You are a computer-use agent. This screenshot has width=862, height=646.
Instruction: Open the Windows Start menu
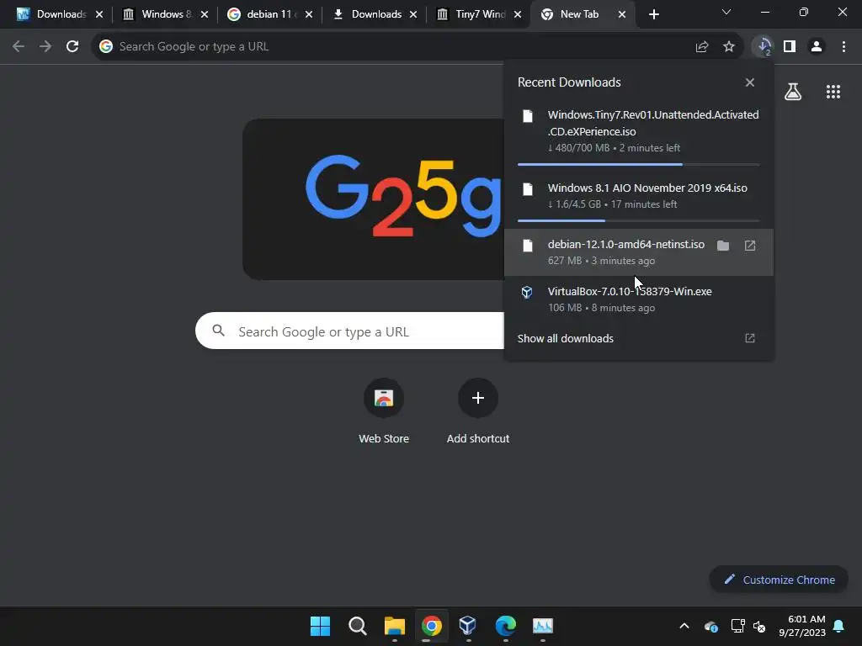320,626
